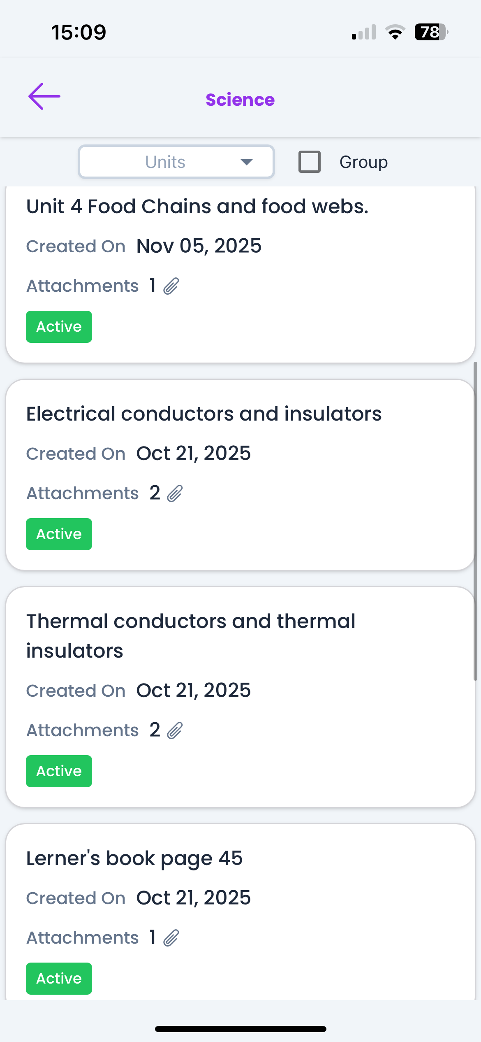Enable the Group checkbox
Screen dimensions: 481x1042
click(x=310, y=162)
